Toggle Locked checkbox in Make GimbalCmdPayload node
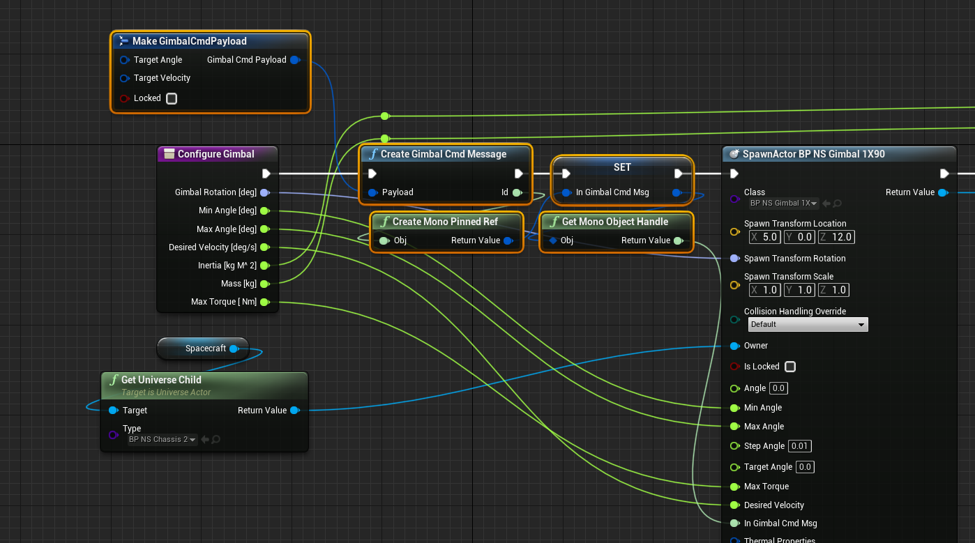 click(172, 98)
